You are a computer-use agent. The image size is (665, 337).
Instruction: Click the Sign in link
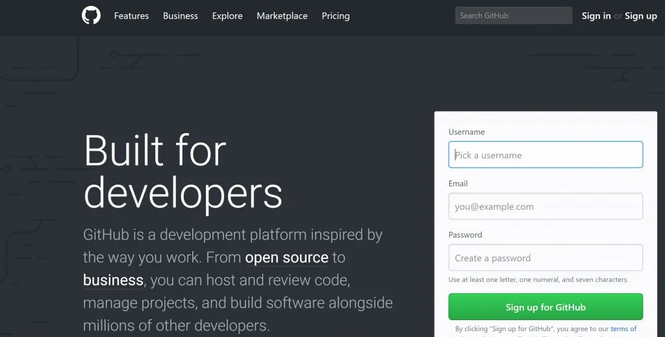[x=596, y=16]
